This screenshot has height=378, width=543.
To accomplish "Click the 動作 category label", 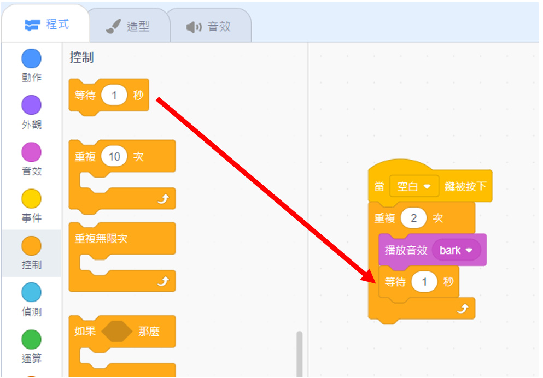I will click(32, 77).
